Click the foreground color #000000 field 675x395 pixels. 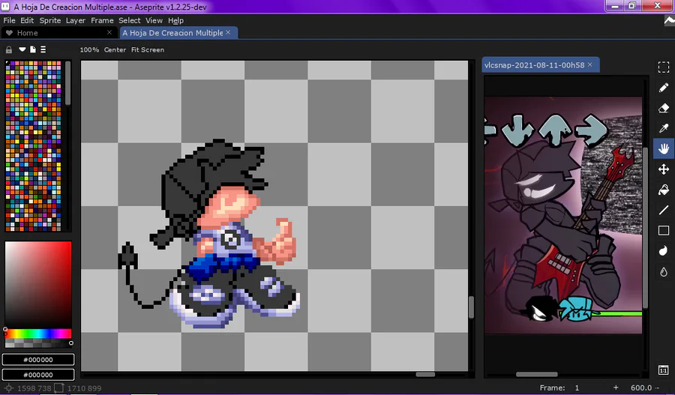pyautogui.click(x=38, y=359)
